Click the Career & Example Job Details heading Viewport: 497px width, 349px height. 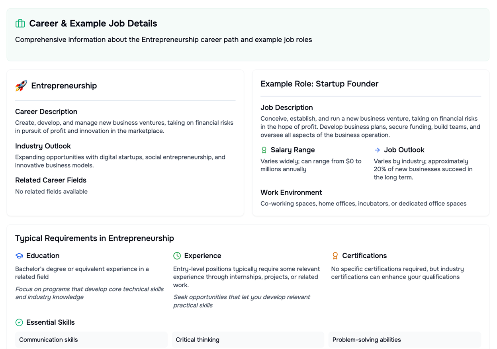click(x=93, y=24)
